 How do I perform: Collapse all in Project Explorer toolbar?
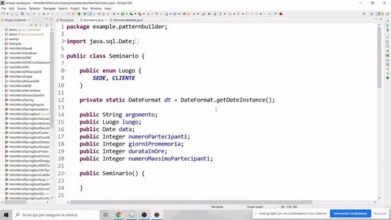[x=31, y=25]
